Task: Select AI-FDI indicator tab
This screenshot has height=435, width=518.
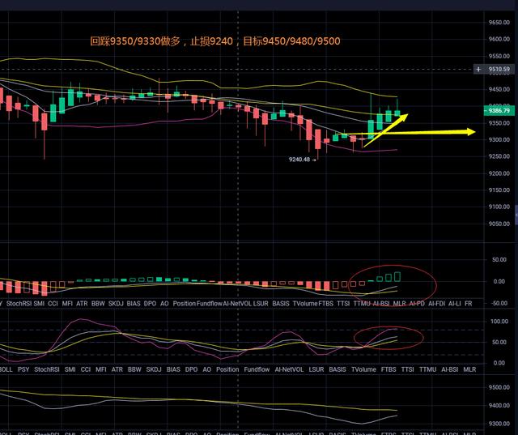Action: tap(437, 304)
